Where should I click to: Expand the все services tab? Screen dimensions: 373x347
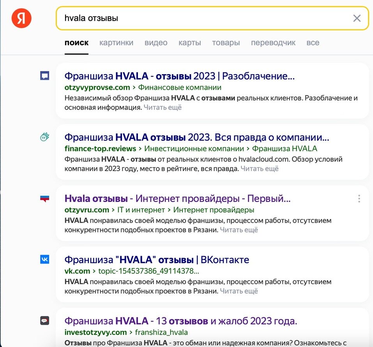tap(313, 42)
